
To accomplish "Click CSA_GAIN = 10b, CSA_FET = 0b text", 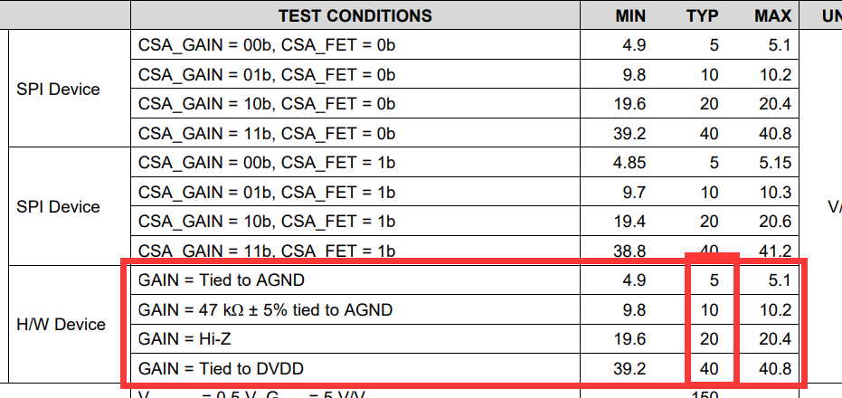I will 267,103.
